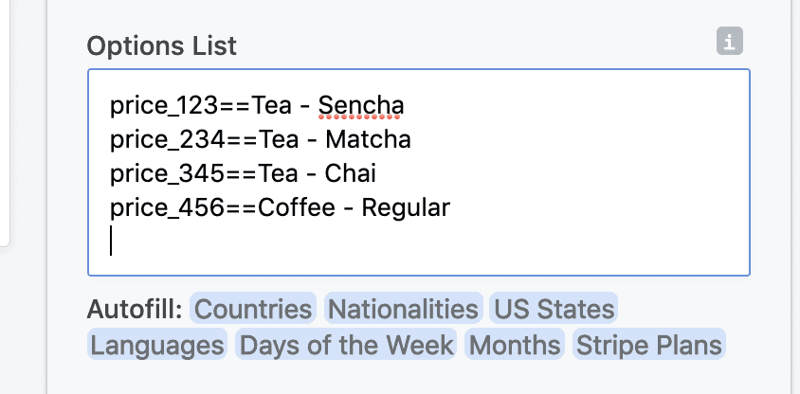Viewport: 800px width, 394px height.
Task: Place cursor on the price_123 Sencha line
Action: click(x=257, y=105)
